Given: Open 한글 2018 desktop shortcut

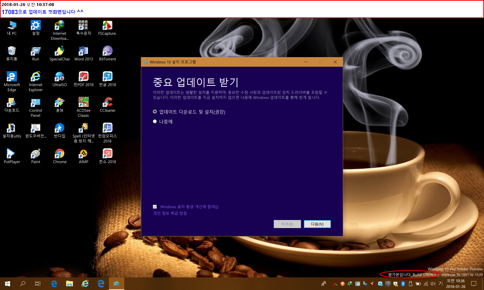Looking at the screenshot, I should 107,79.
